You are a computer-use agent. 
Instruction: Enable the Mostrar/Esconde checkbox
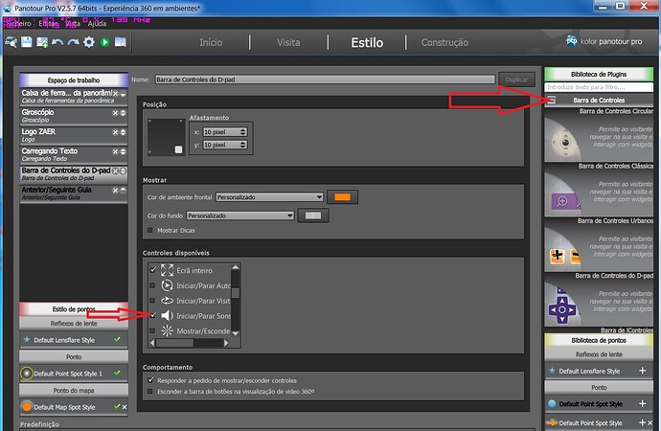pyautogui.click(x=152, y=331)
